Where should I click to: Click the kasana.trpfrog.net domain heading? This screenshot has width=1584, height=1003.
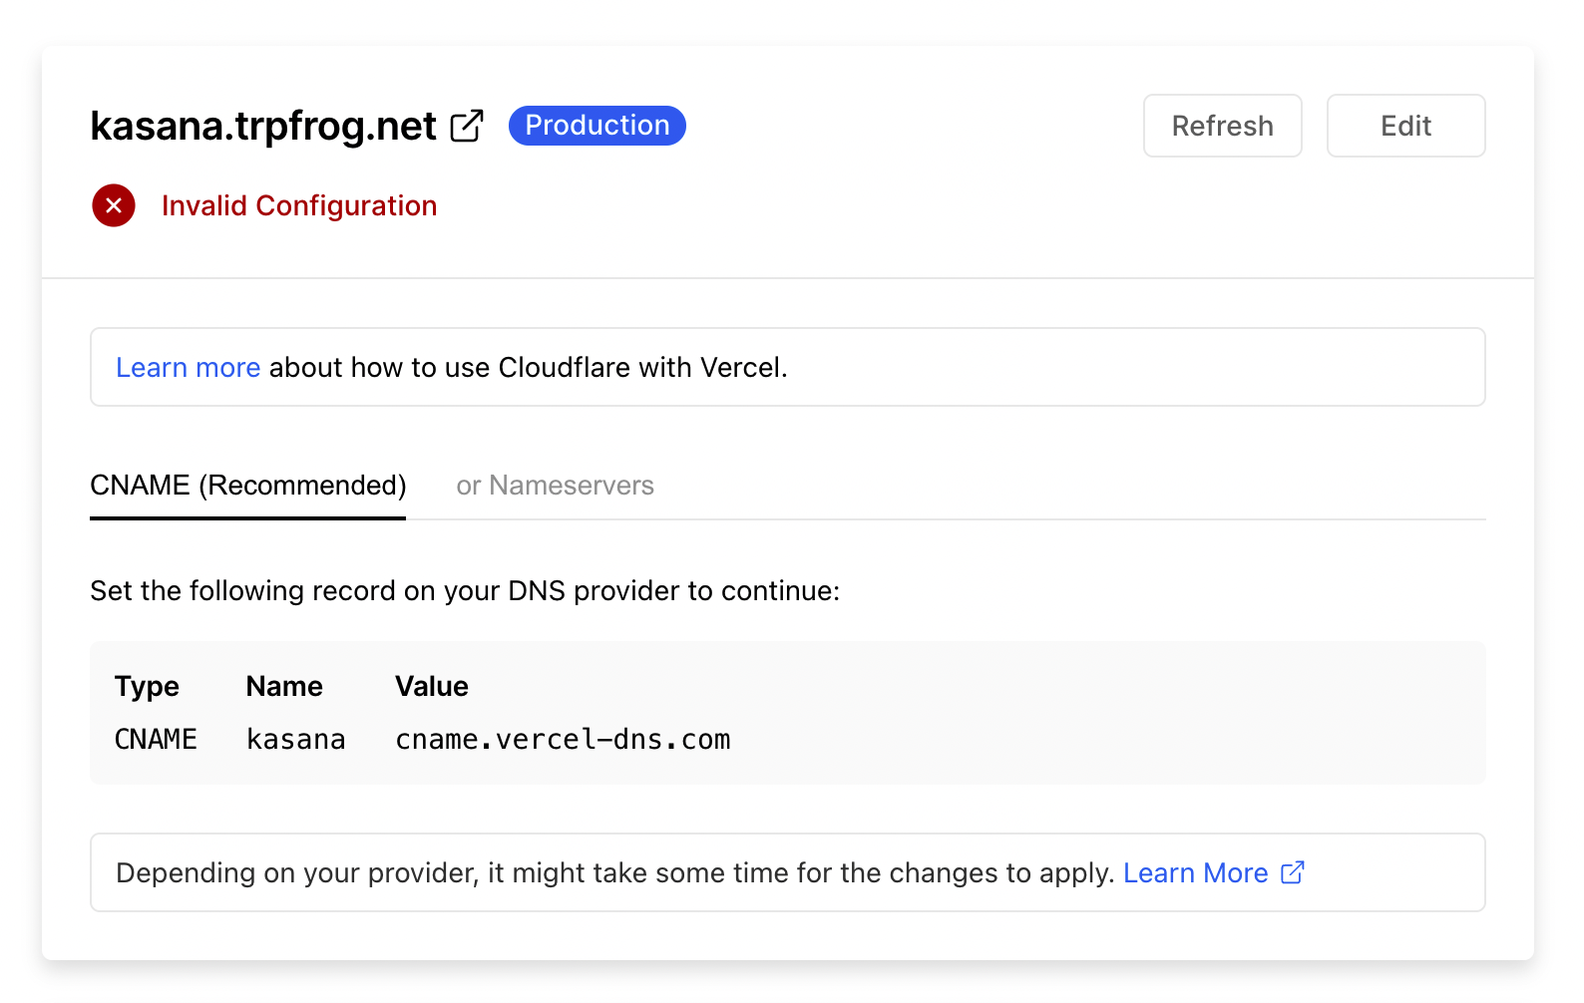[263, 127]
